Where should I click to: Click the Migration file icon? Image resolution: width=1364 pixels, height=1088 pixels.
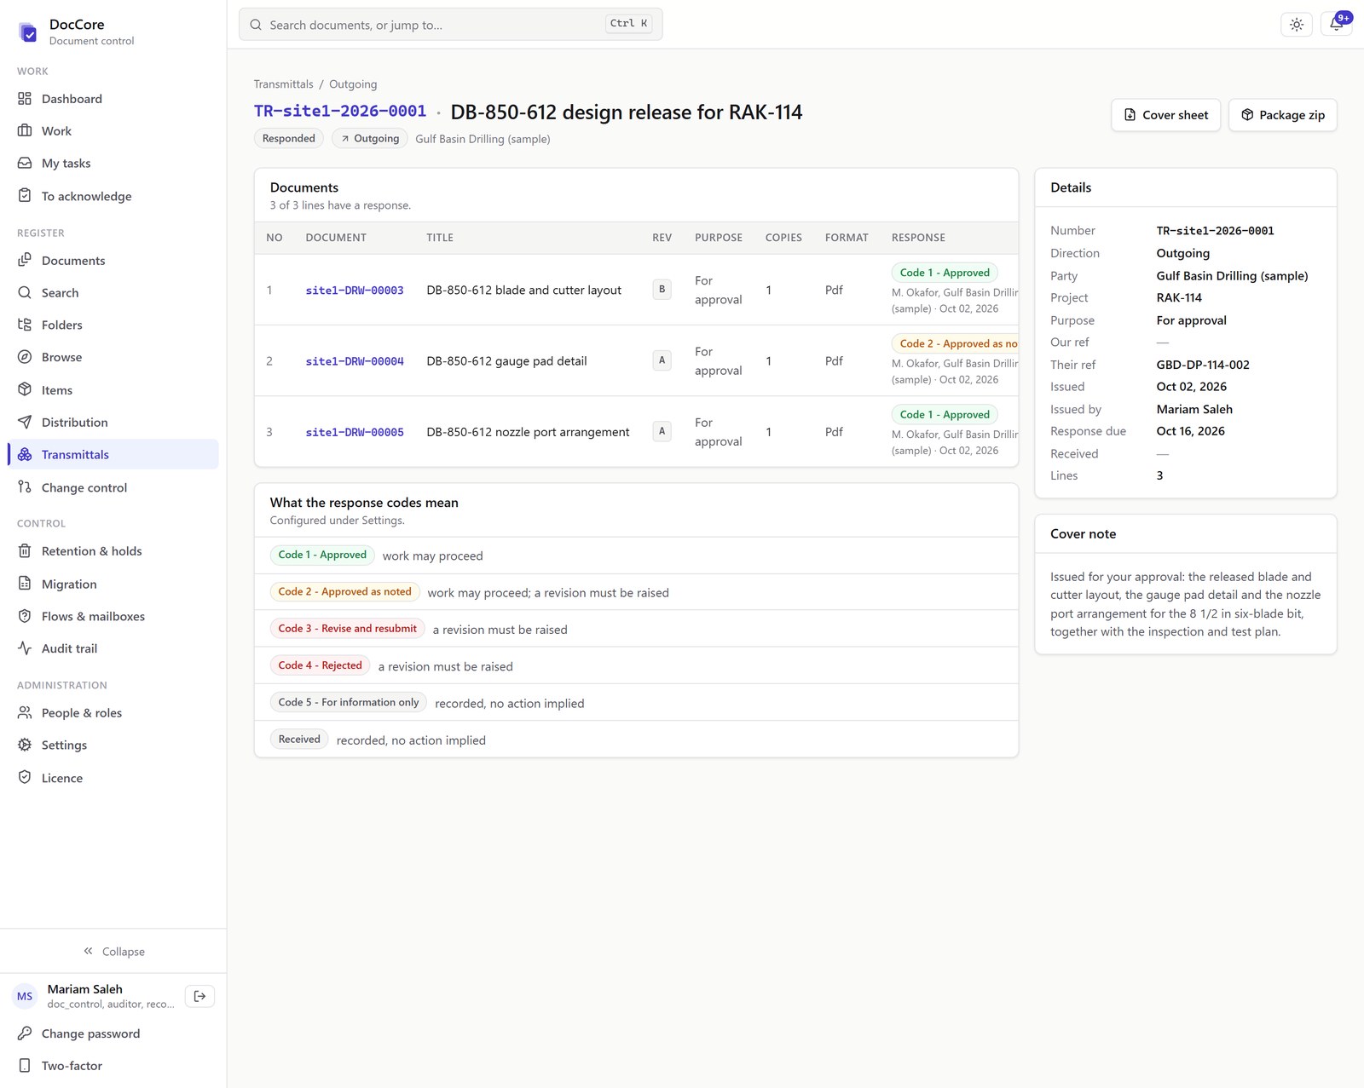click(x=25, y=584)
